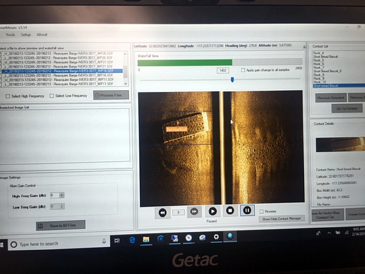Viewport: 365px width, 274px height.
Task: Select the _L_ file ending WP21.SDF
Action: [58, 66]
